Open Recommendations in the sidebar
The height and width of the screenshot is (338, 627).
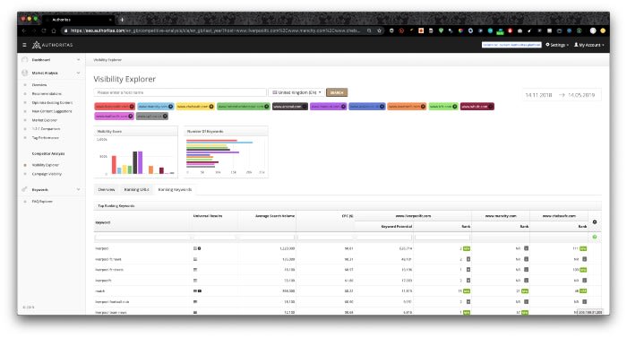click(47, 94)
